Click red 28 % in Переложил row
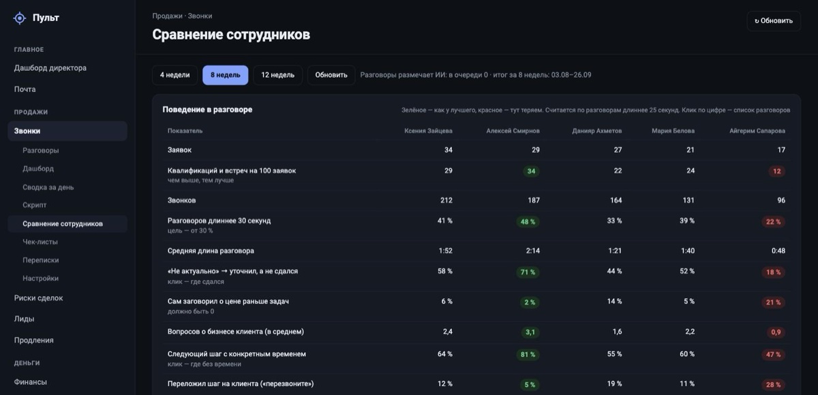This screenshot has width=818, height=395. (774, 384)
